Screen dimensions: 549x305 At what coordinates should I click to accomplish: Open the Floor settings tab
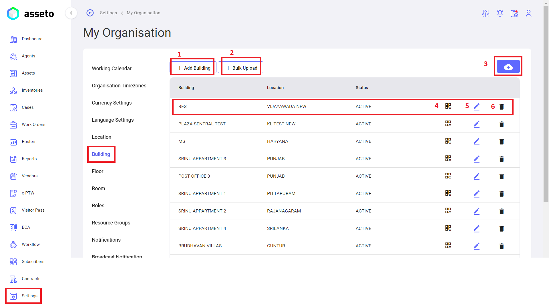click(x=98, y=171)
